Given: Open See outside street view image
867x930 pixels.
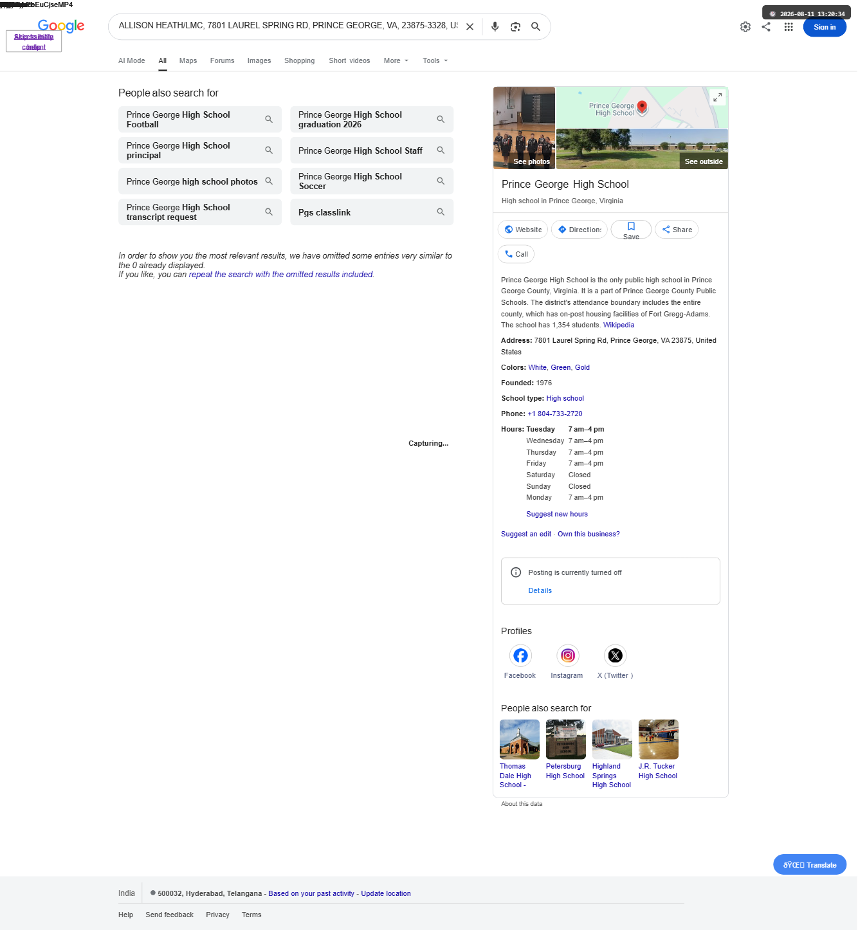Looking at the screenshot, I should click(x=642, y=149).
